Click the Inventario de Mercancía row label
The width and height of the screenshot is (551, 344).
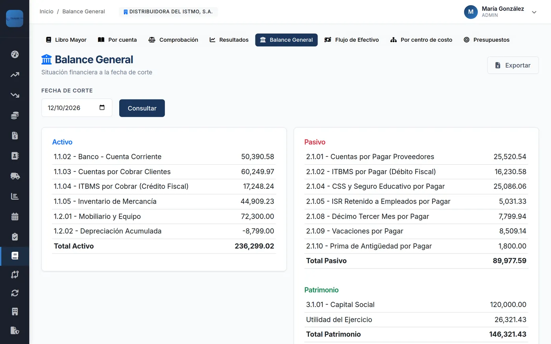click(105, 201)
